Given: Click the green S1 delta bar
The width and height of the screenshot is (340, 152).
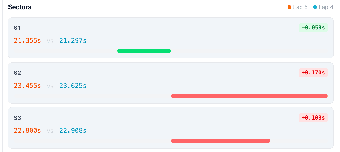Looking at the screenshot, I should coord(144,51).
